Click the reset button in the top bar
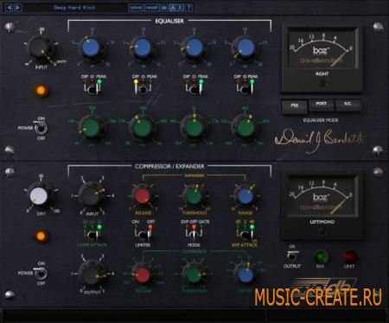This screenshot has width=389, height=323. [151, 8]
